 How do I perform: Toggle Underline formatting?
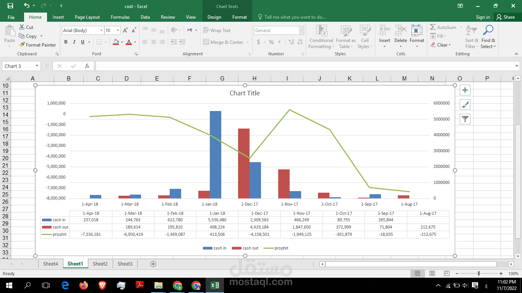[83, 42]
